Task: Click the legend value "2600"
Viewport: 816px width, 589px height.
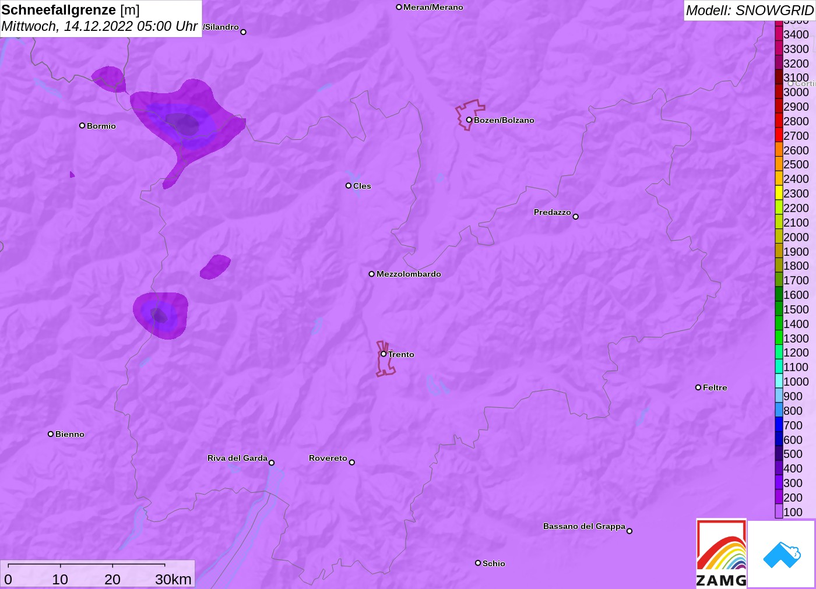Action: point(796,150)
